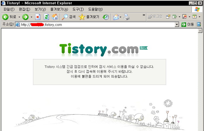Viewport: 204px width, 131px height.
Task: Open the History clock icon
Action: (106, 17)
